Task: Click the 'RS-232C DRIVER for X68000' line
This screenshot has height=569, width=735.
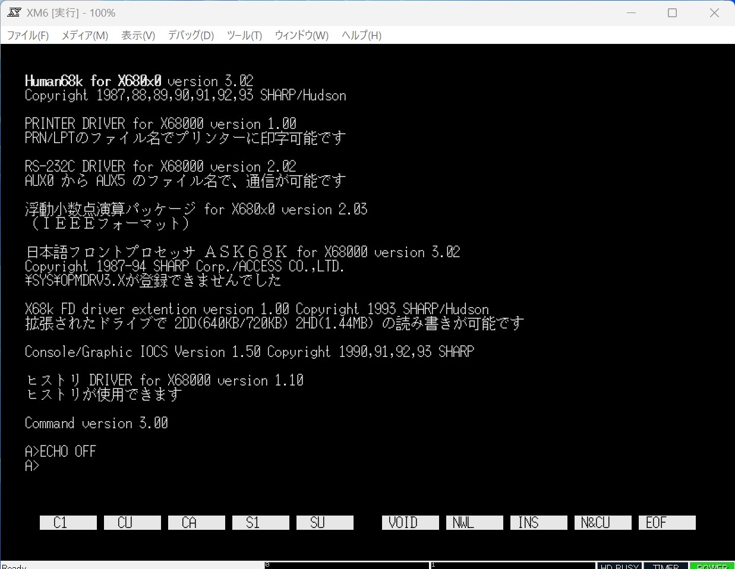Action: (x=160, y=166)
